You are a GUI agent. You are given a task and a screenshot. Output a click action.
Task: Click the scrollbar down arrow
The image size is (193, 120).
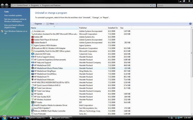(191, 114)
